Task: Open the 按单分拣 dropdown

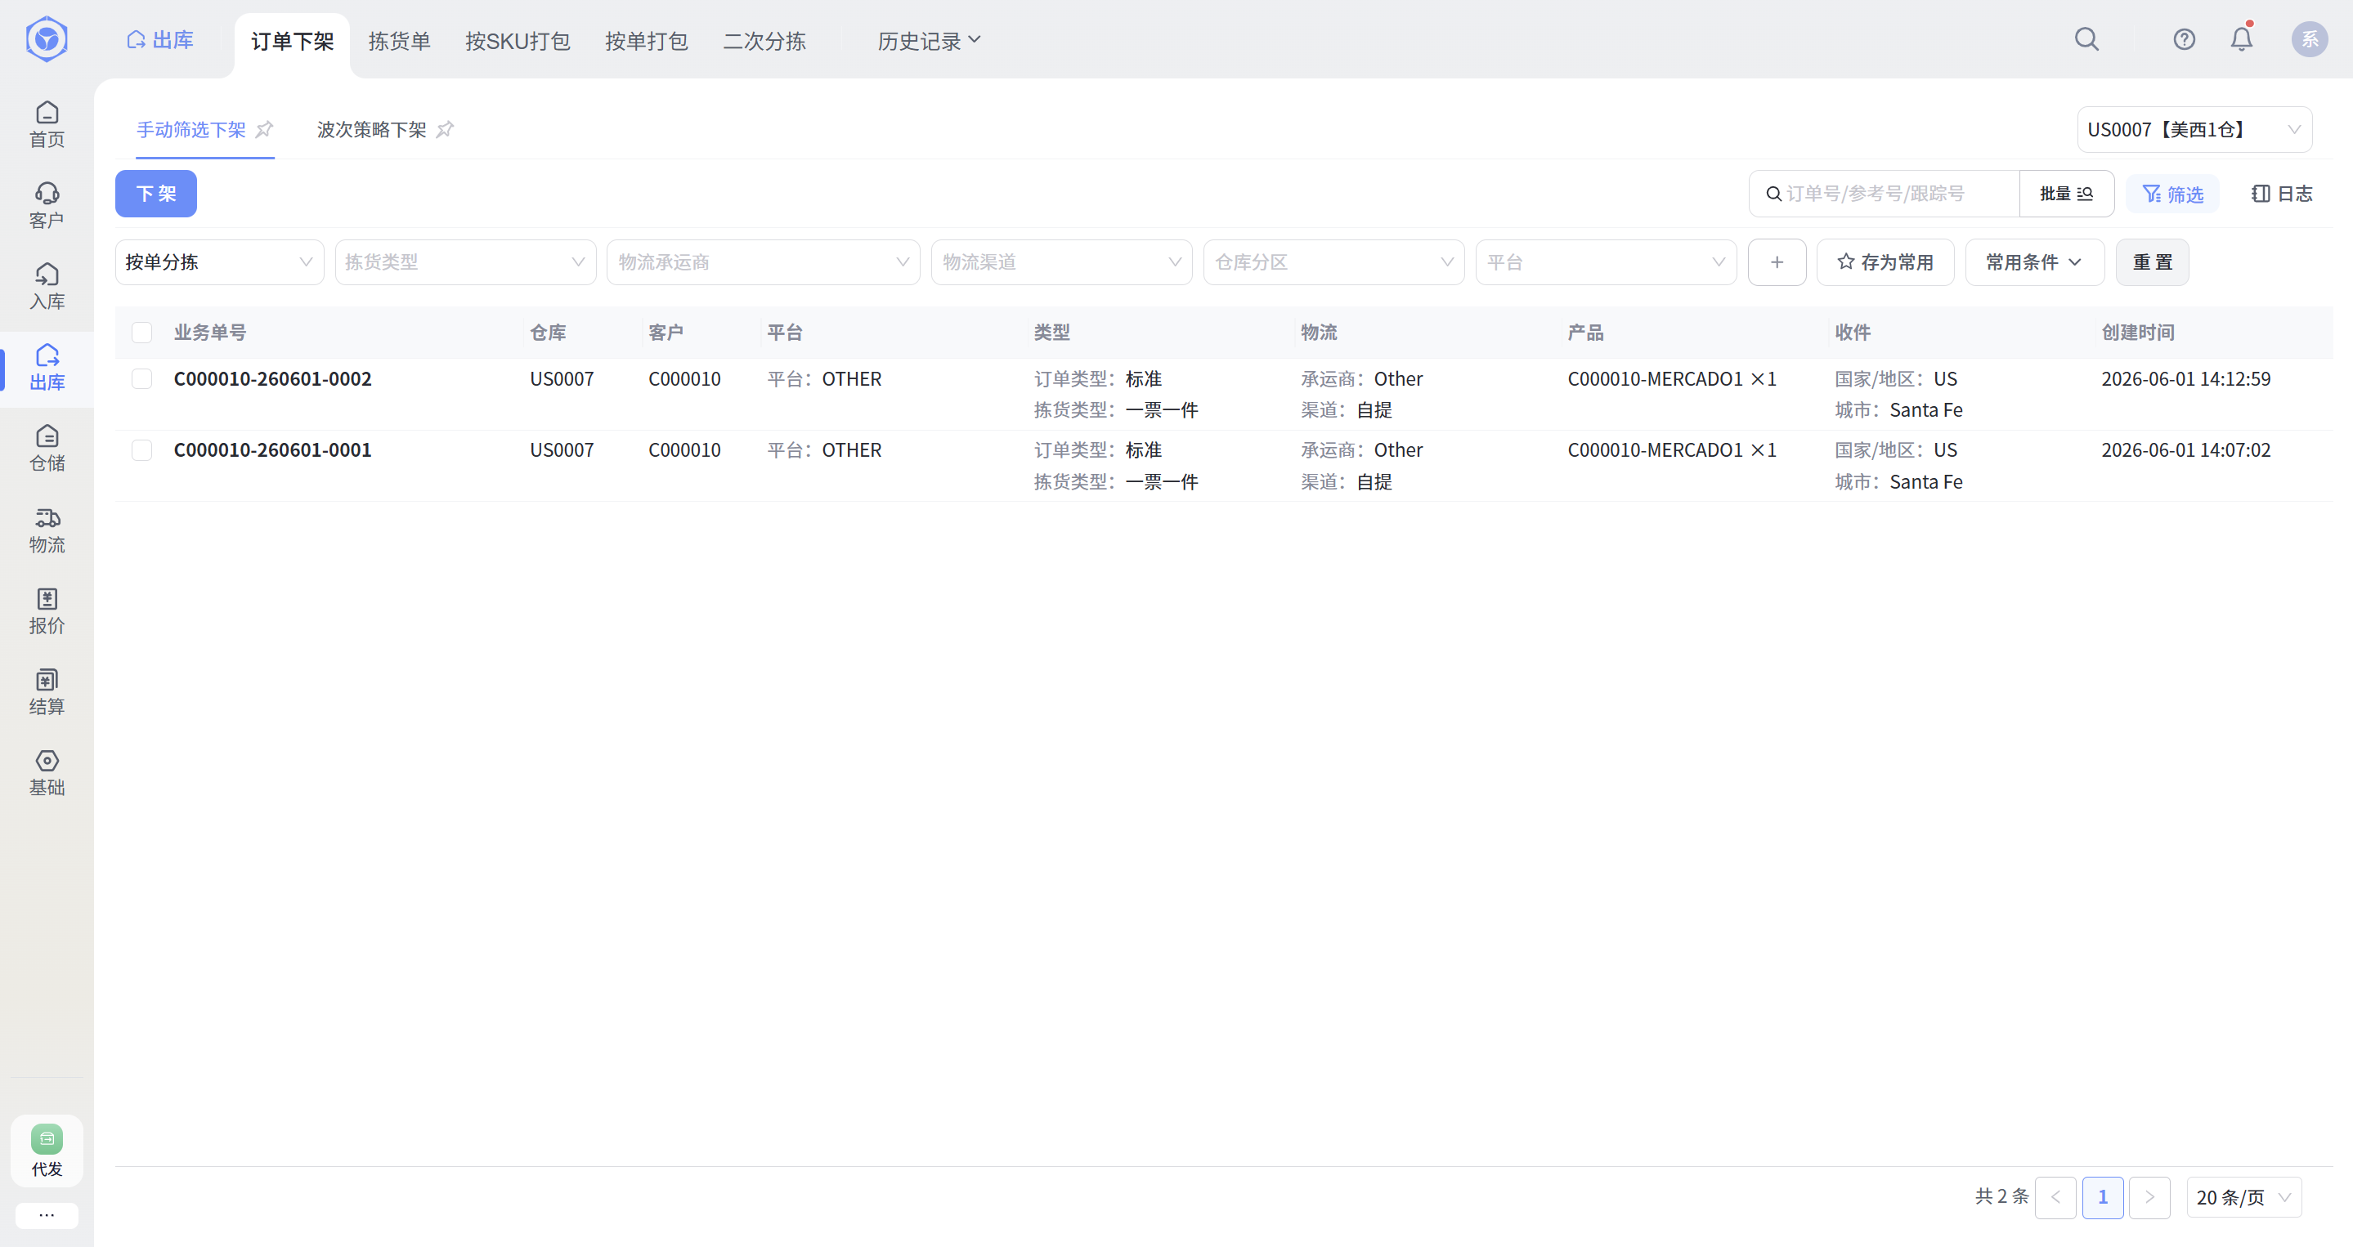Action: coord(219,262)
